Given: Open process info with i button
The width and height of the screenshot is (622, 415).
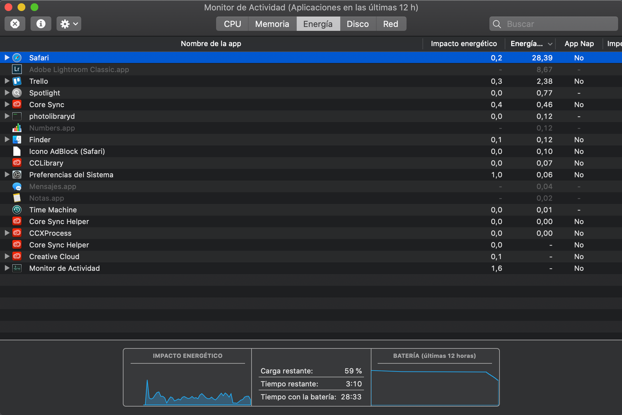Looking at the screenshot, I should [41, 24].
